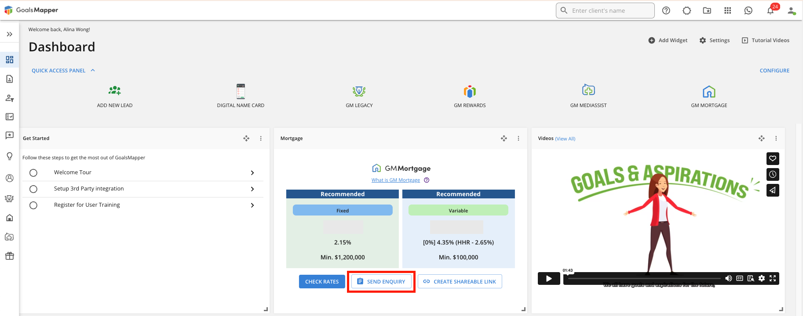Open the notifications bell
803x316 pixels.
[770, 11]
